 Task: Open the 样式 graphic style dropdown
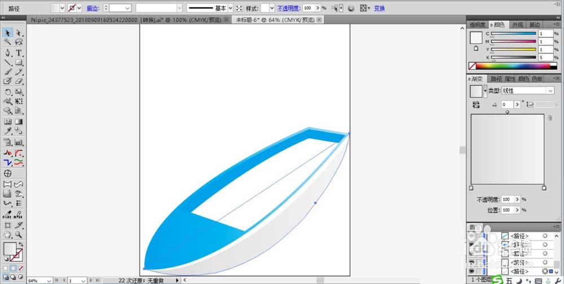coord(272,8)
